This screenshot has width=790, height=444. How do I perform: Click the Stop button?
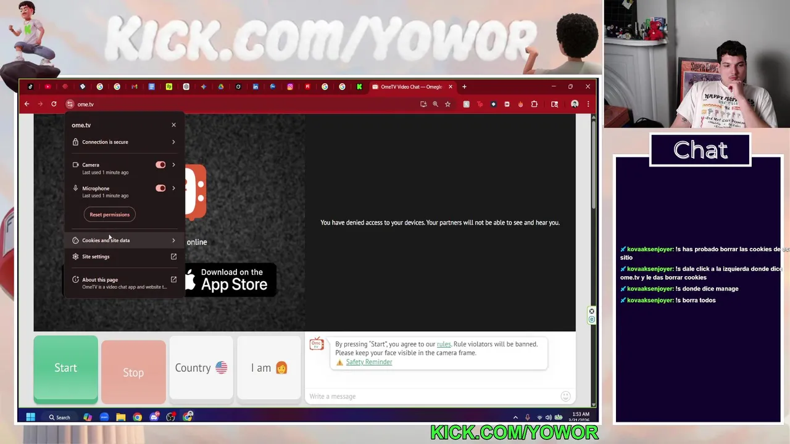(133, 372)
